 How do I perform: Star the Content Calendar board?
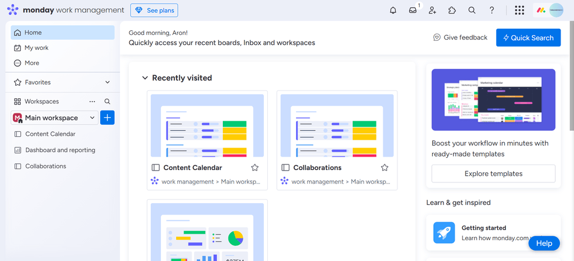tap(255, 167)
